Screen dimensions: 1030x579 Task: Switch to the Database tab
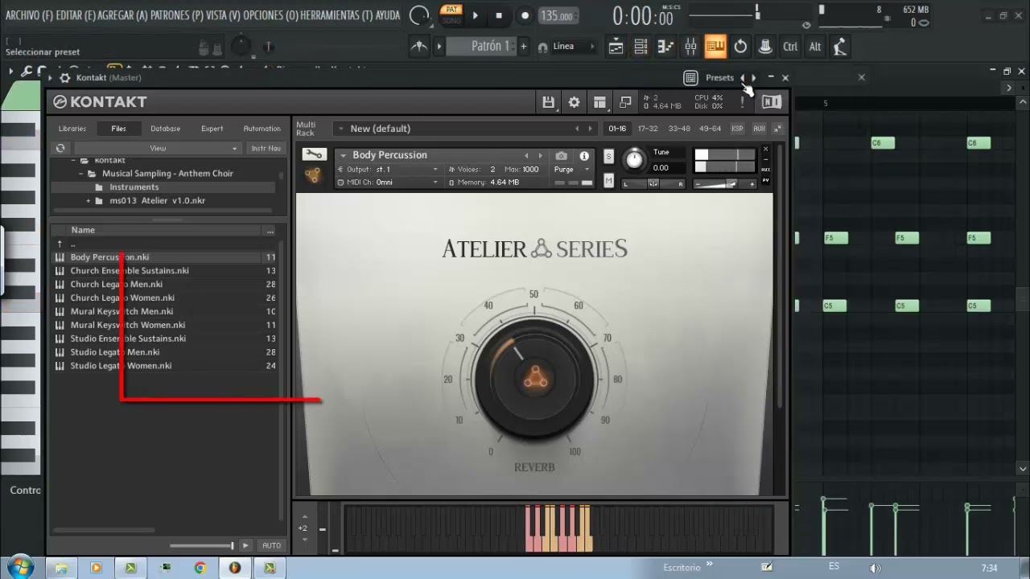(166, 129)
